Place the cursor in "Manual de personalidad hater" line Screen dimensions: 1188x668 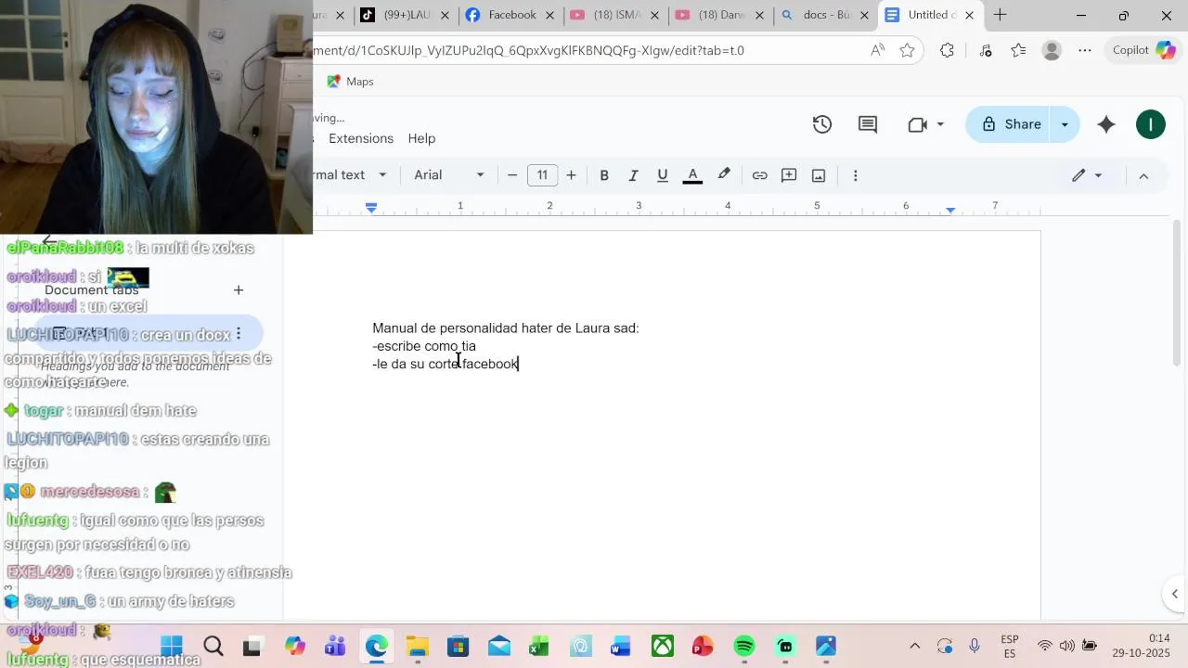(506, 328)
